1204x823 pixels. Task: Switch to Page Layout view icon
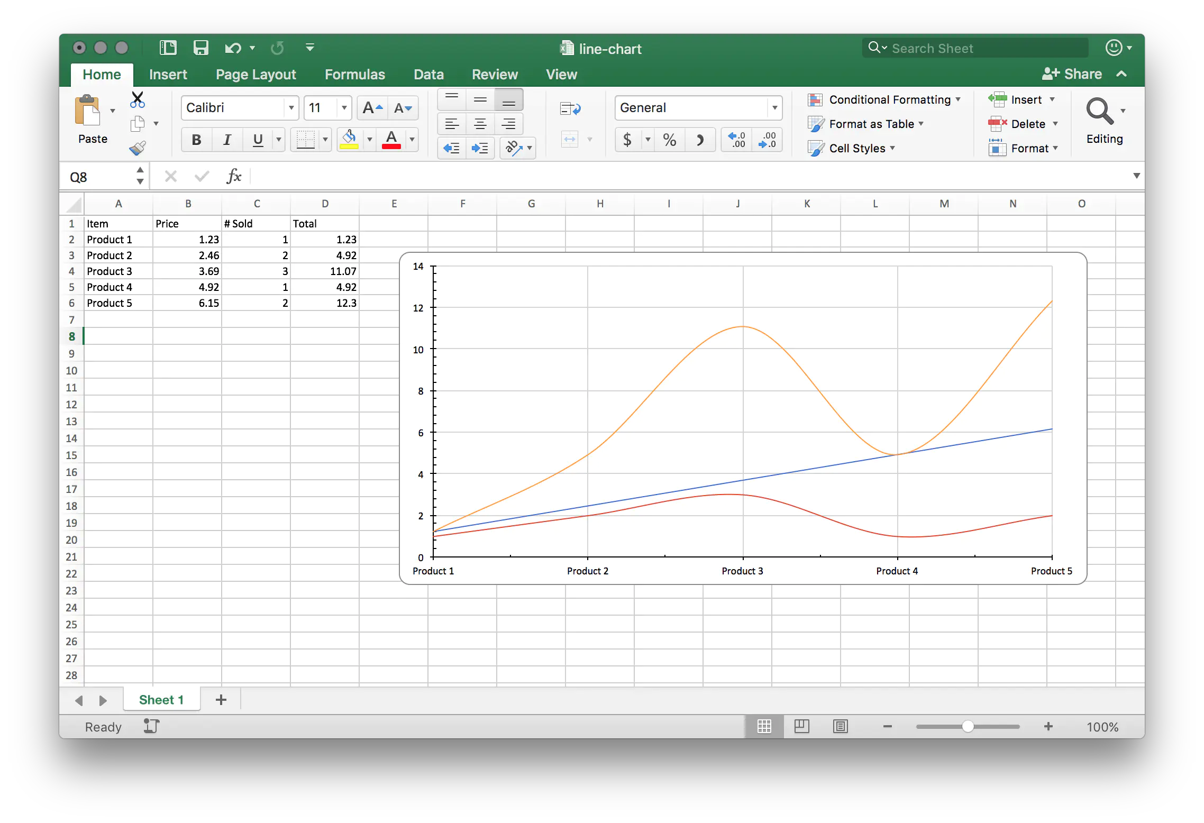click(x=801, y=726)
